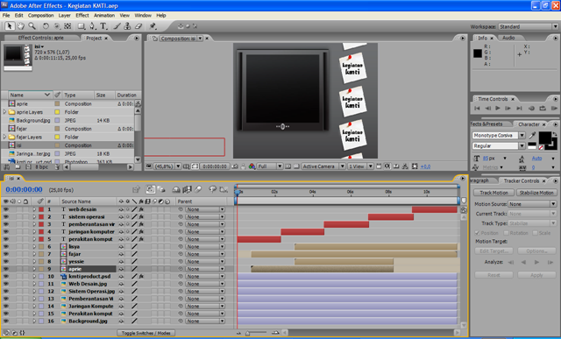Hide the kmti product.psd layer
561x339 pixels.
click(6, 277)
